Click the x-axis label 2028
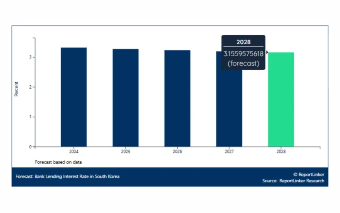 [x=281, y=152]
